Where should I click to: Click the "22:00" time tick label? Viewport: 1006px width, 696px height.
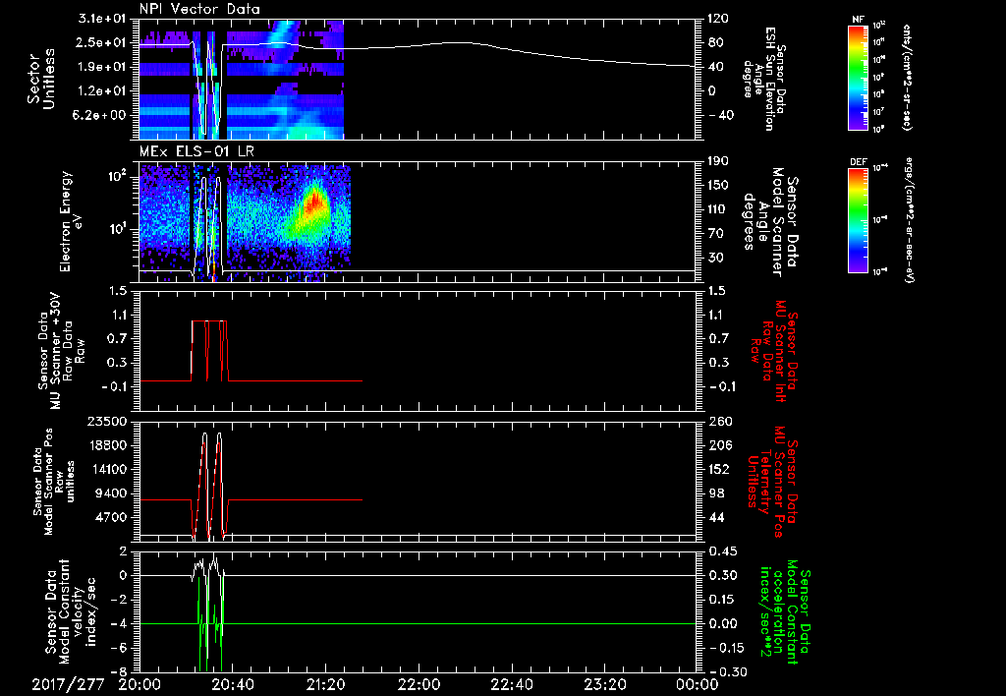419,684
